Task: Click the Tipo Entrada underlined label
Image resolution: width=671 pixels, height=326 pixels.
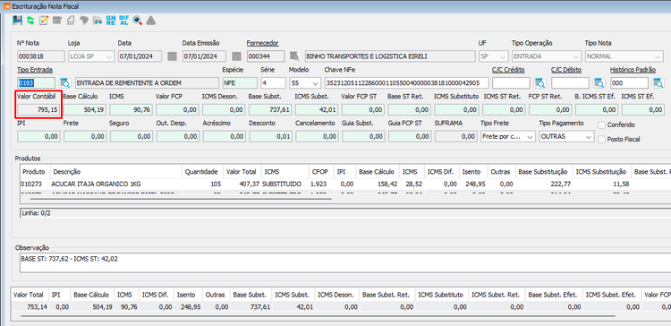Action: [35, 70]
